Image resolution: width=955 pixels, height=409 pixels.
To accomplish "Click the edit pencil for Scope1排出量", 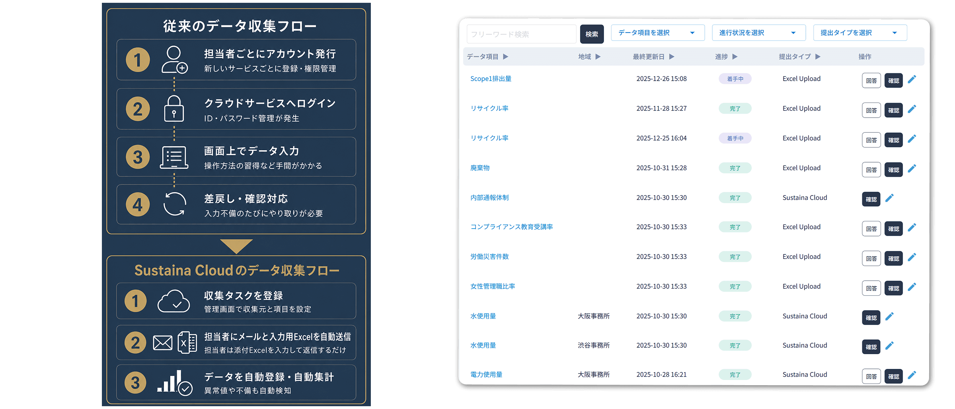I will (912, 79).
